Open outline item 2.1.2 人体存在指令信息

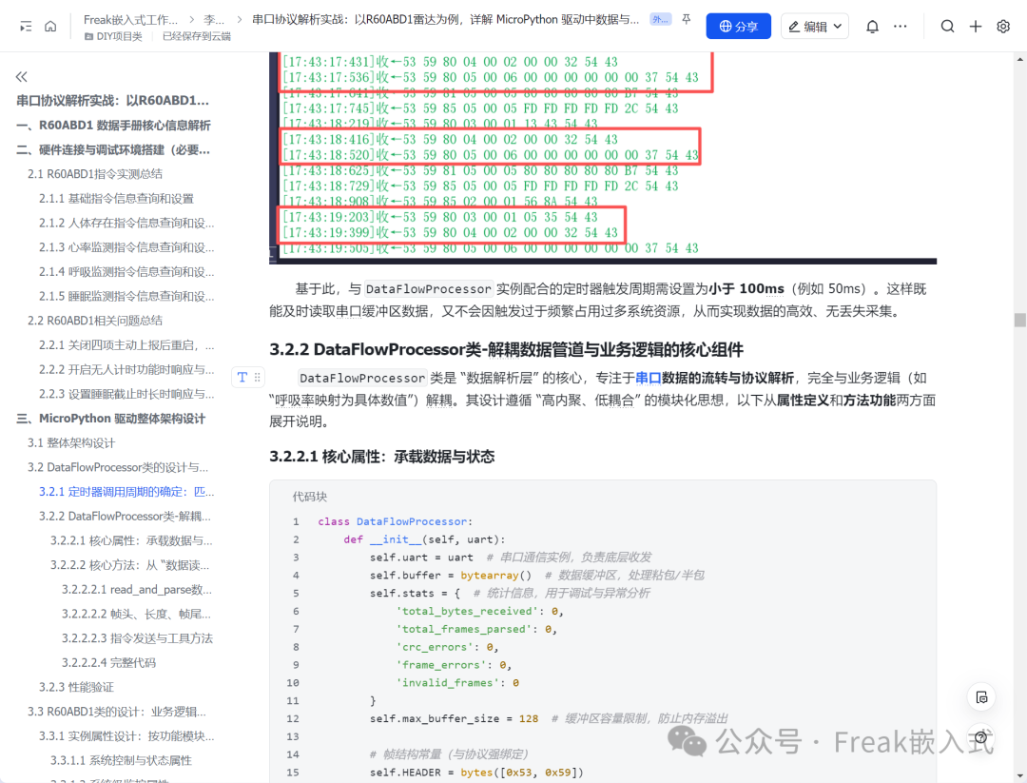[x=126, y=223]
